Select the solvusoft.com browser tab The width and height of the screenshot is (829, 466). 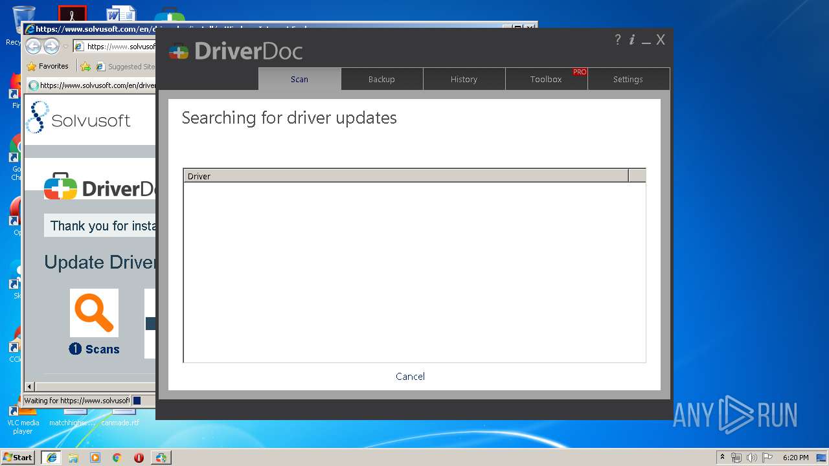pyautogui.click(x=92, y=85)
